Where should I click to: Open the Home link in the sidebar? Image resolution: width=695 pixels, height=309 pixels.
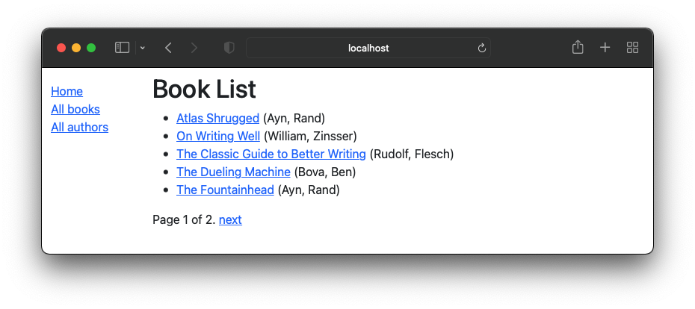pos(67,91)
